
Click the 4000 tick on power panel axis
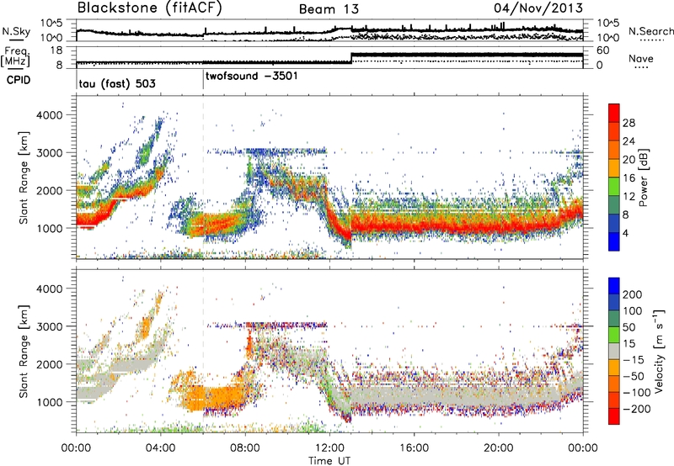[x=49, y=115]
